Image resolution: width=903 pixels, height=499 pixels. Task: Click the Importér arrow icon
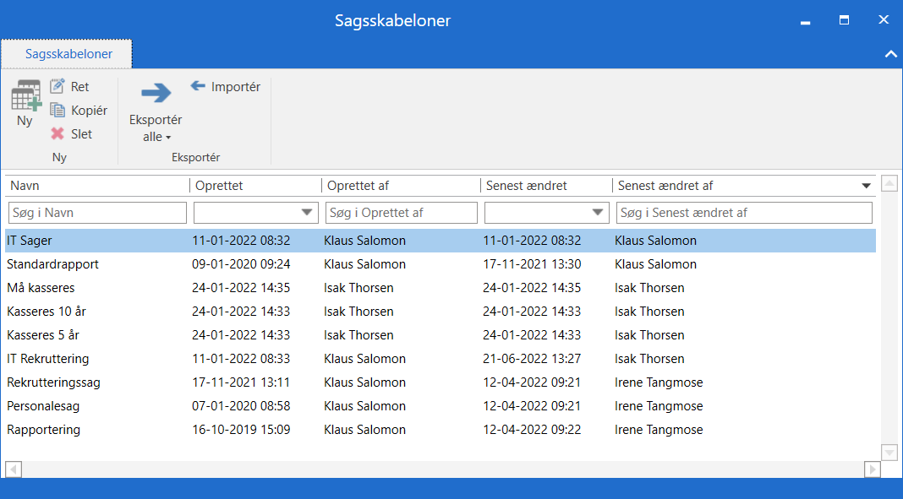[199, 87]
